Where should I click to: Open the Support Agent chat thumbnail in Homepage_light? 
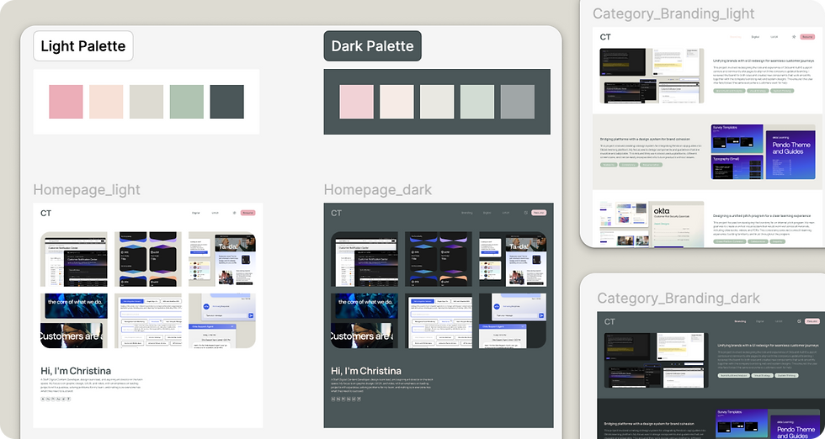222,320
